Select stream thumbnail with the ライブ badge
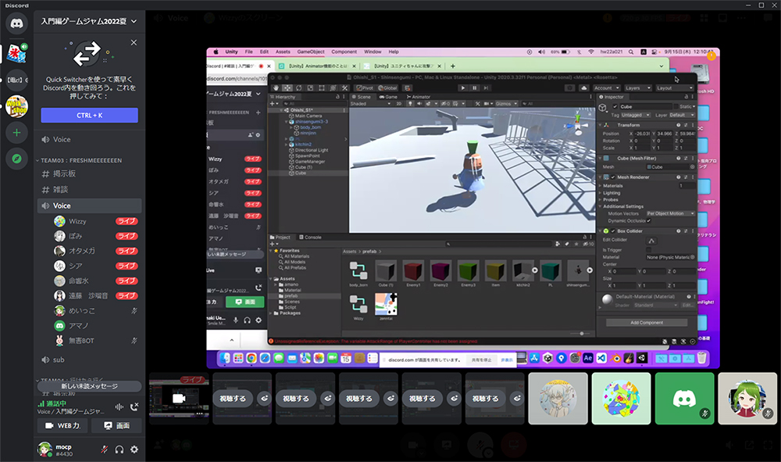The width and height of the screenshot is (781, 462). (x=180, y=399)
